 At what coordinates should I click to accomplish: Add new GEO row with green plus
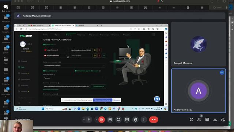click(104, 55)
